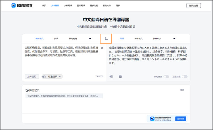
Task: Select 繁体中文 as target language
Action: (157, 38)
